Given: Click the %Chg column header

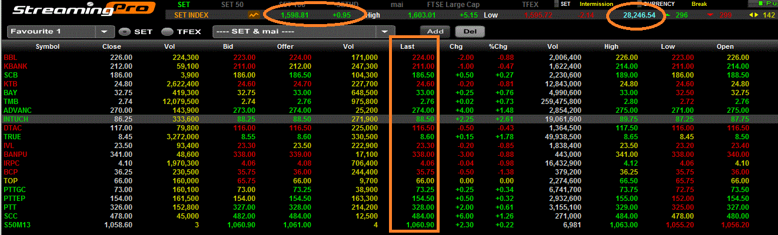Looking at the screenshot, I should point(497,46).
